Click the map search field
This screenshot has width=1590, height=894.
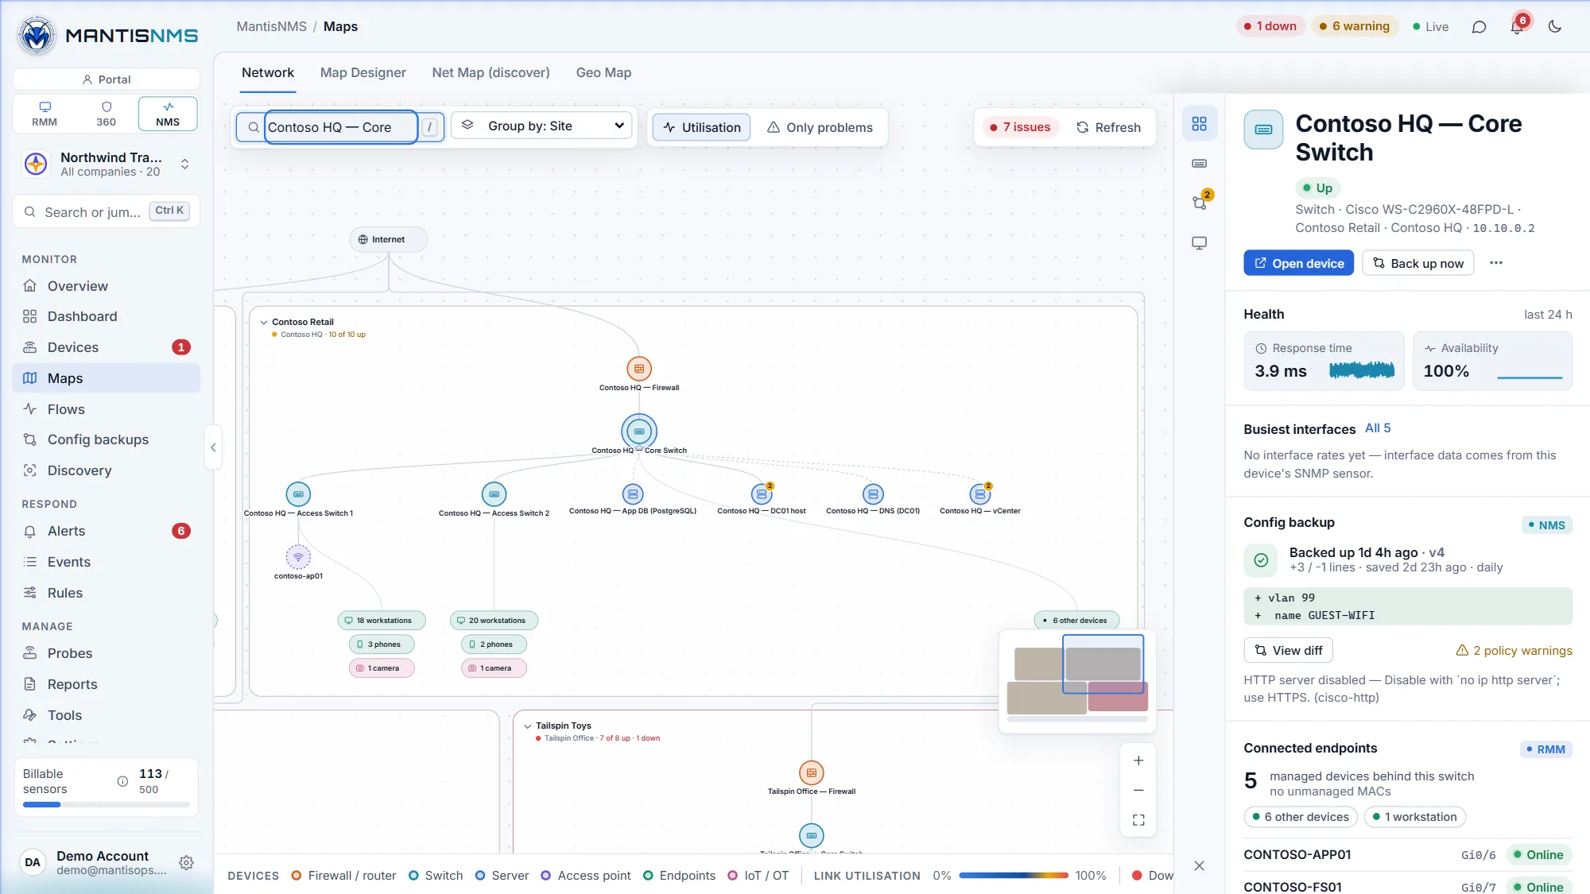click(x=340, y=127)
